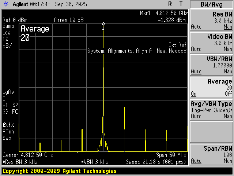Viewport: 234px width, 176px height.
Task: Click the 10 dB/ scale label
Action: click(x=7, y=43)
